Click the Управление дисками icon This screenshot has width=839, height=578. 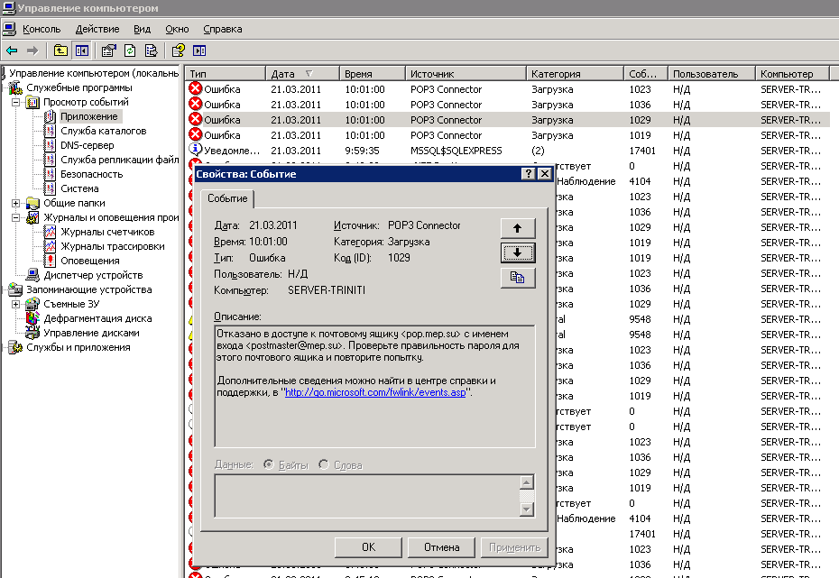tap(32, 333)
